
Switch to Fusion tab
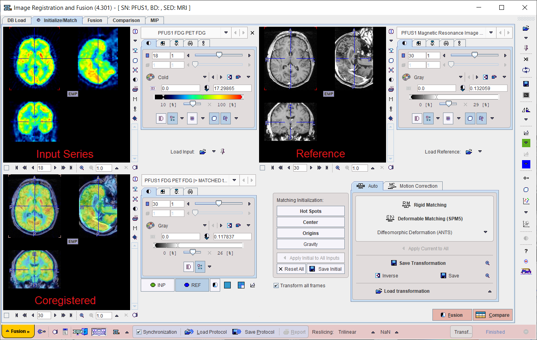pyautogui.click(x=95, y=20)
